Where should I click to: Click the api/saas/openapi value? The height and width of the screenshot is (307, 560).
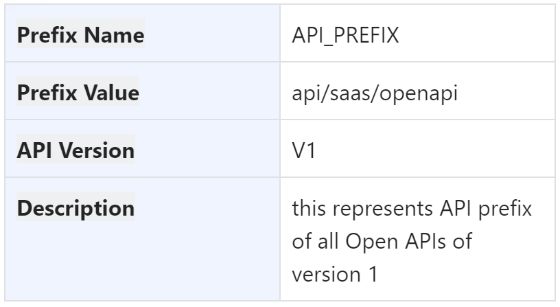pyautogui.click(x=375, y=93)
